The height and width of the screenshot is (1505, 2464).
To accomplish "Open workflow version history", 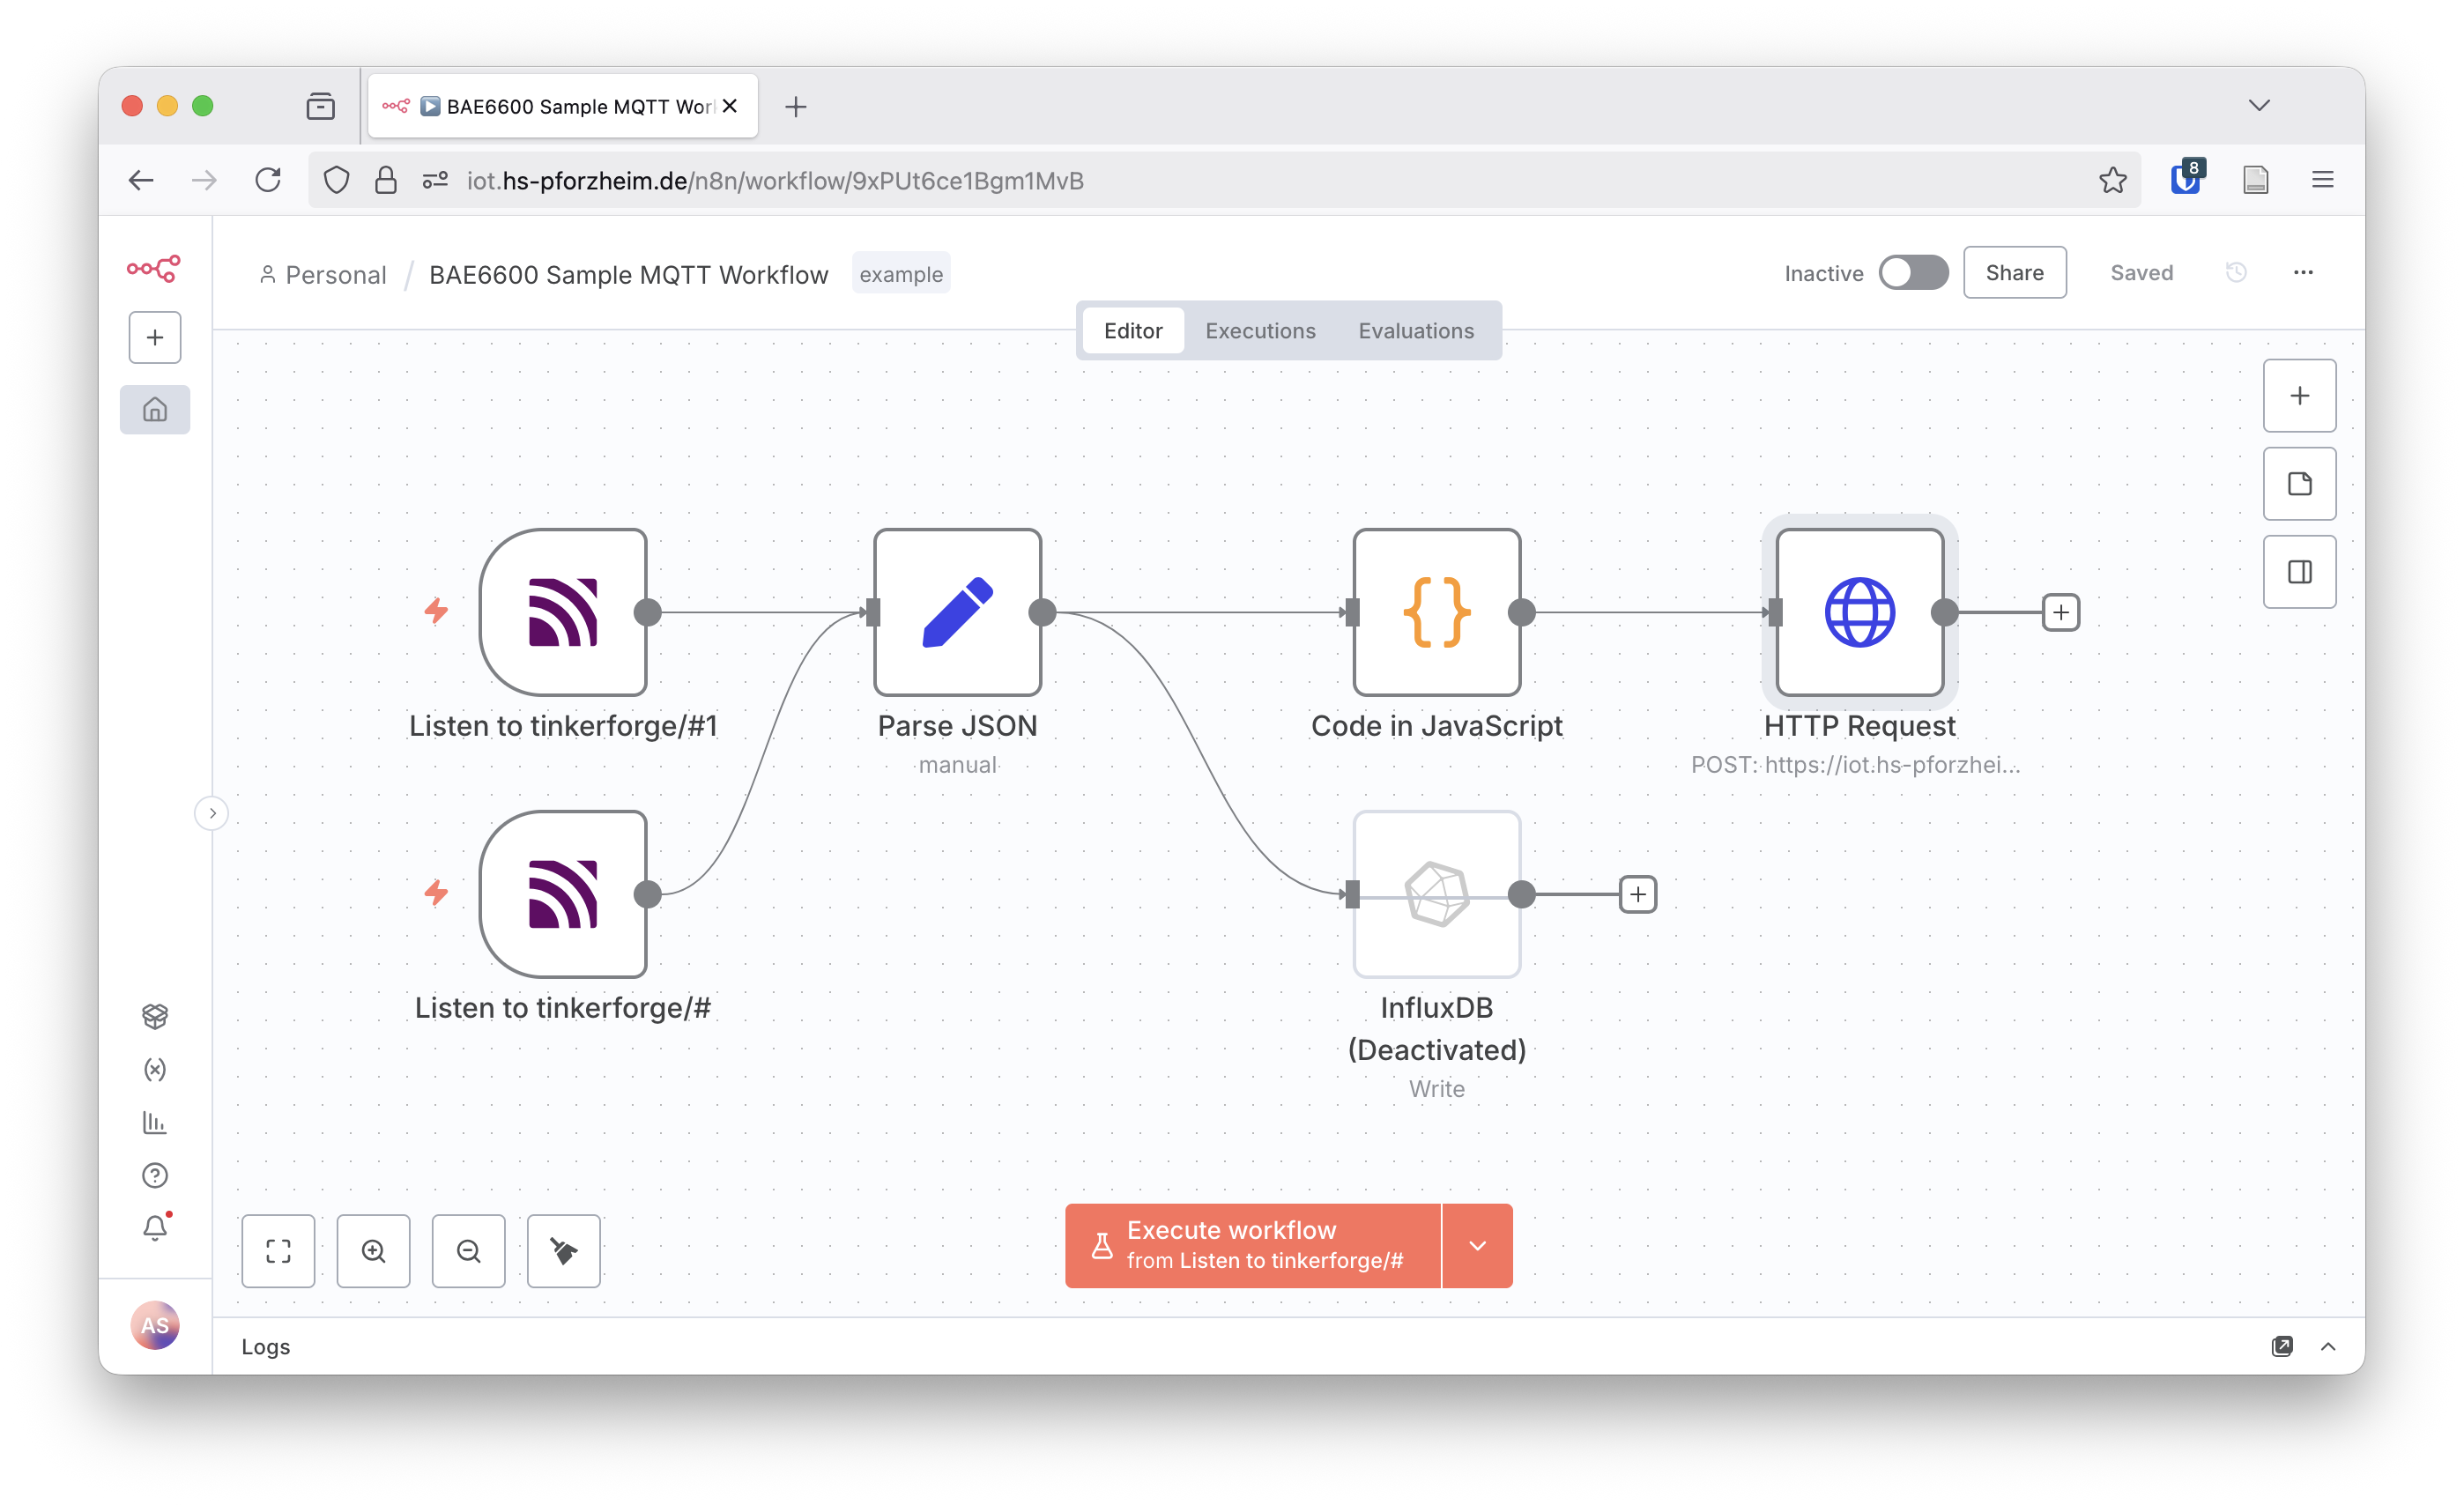I will [x=2237, y=272].
